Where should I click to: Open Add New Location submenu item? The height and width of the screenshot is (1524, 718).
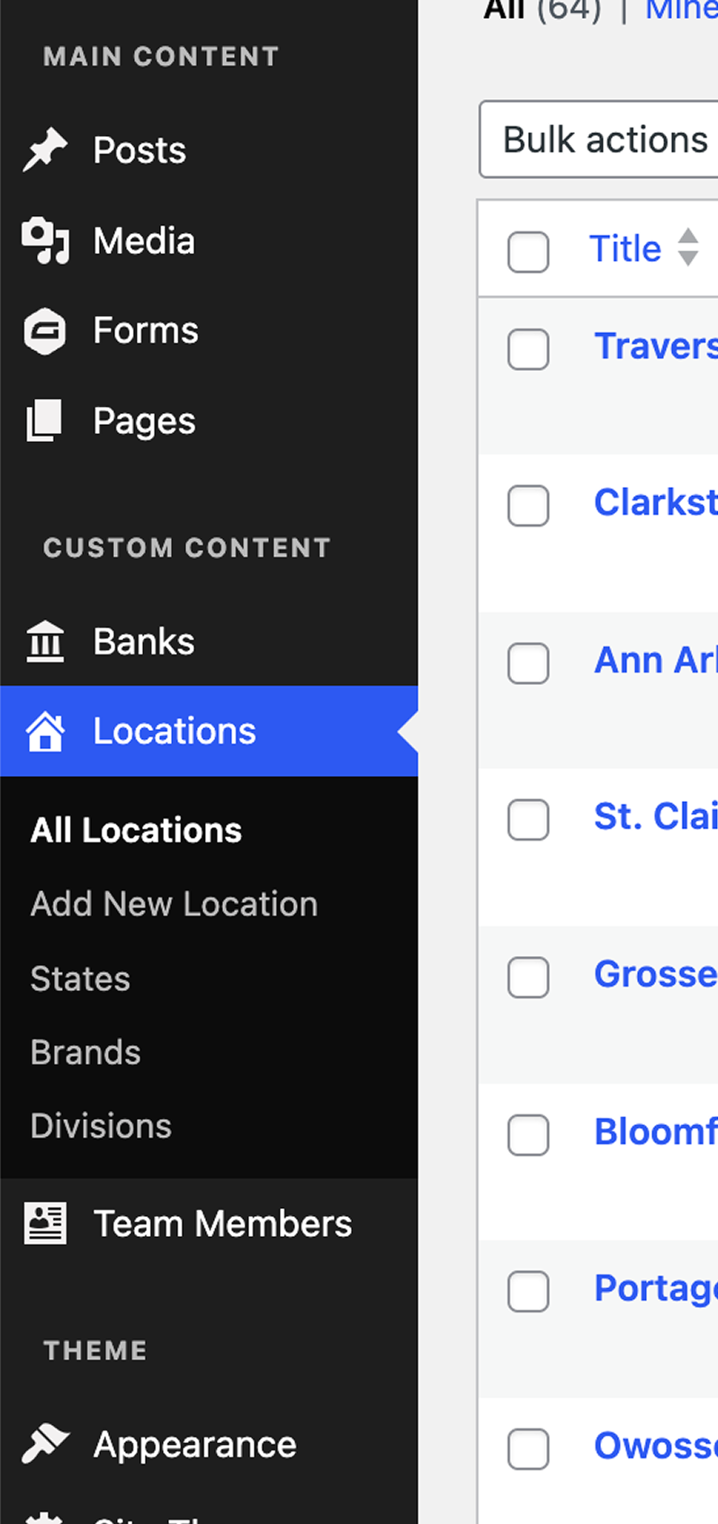point(174,904)
